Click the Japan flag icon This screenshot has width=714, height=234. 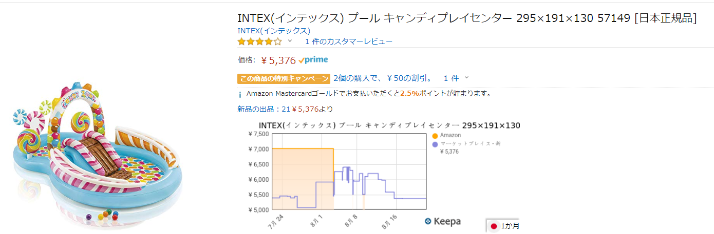coord(494,226)
